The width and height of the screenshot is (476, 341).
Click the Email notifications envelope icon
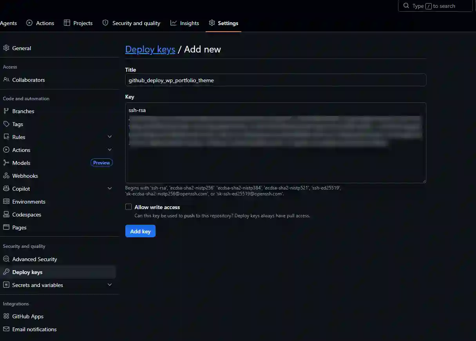(x=6, y=329)
